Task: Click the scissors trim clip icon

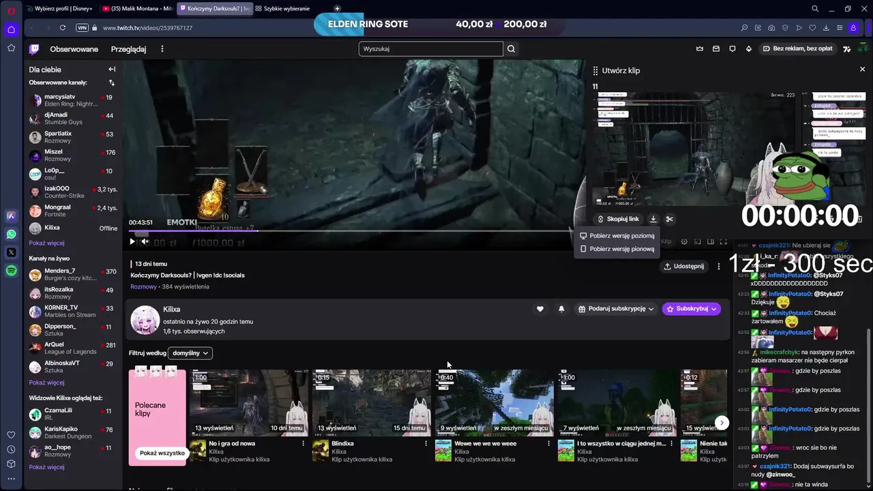Action: 670,219
